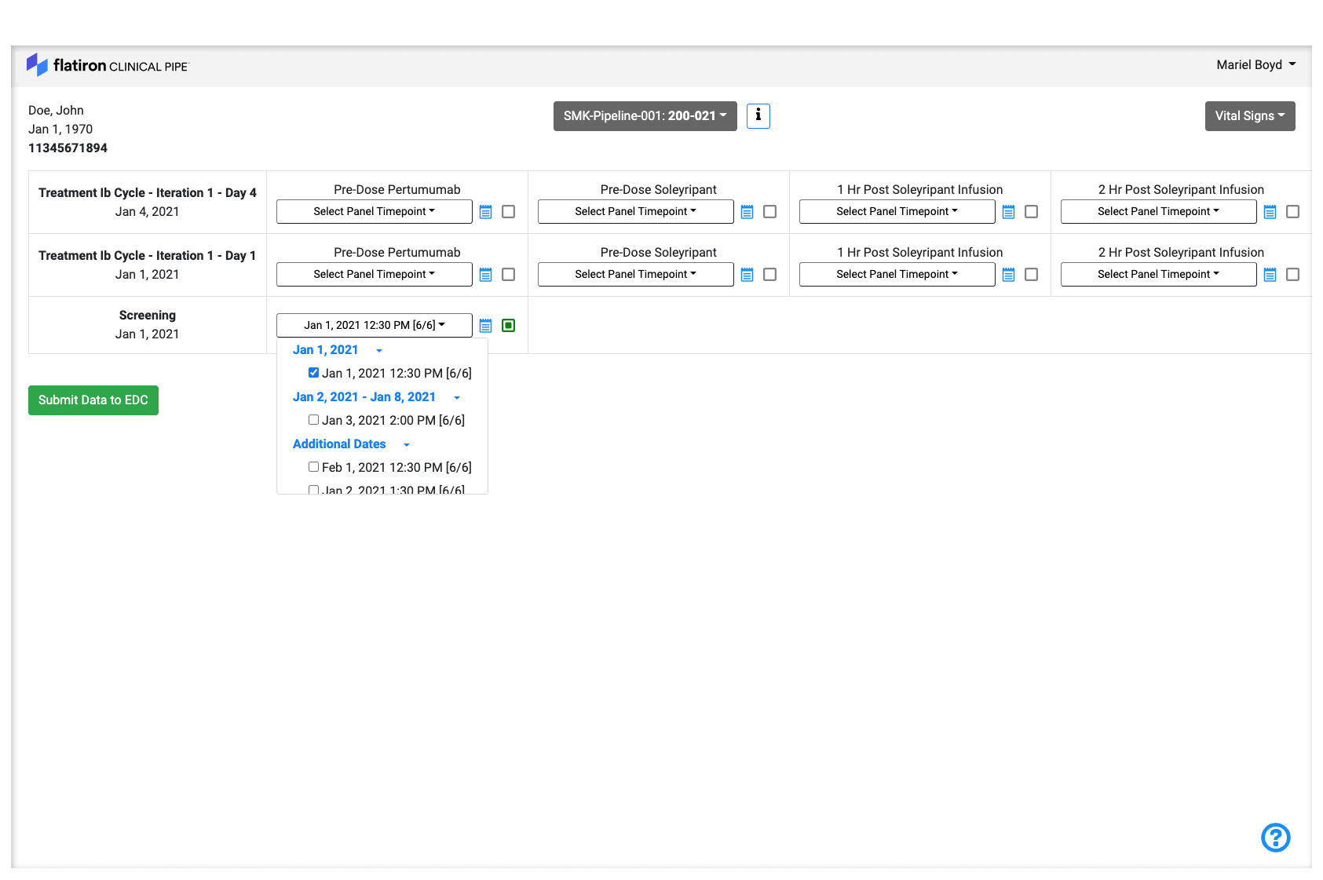Click list icon for Day 1 2 Hr Post Infusion
The height and width of the screenshot is (880, 1323).
tap(1270, 275)
